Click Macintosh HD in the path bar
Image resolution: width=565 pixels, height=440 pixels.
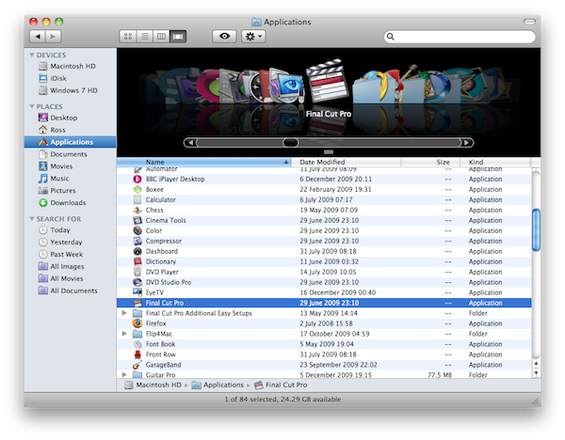153,385
